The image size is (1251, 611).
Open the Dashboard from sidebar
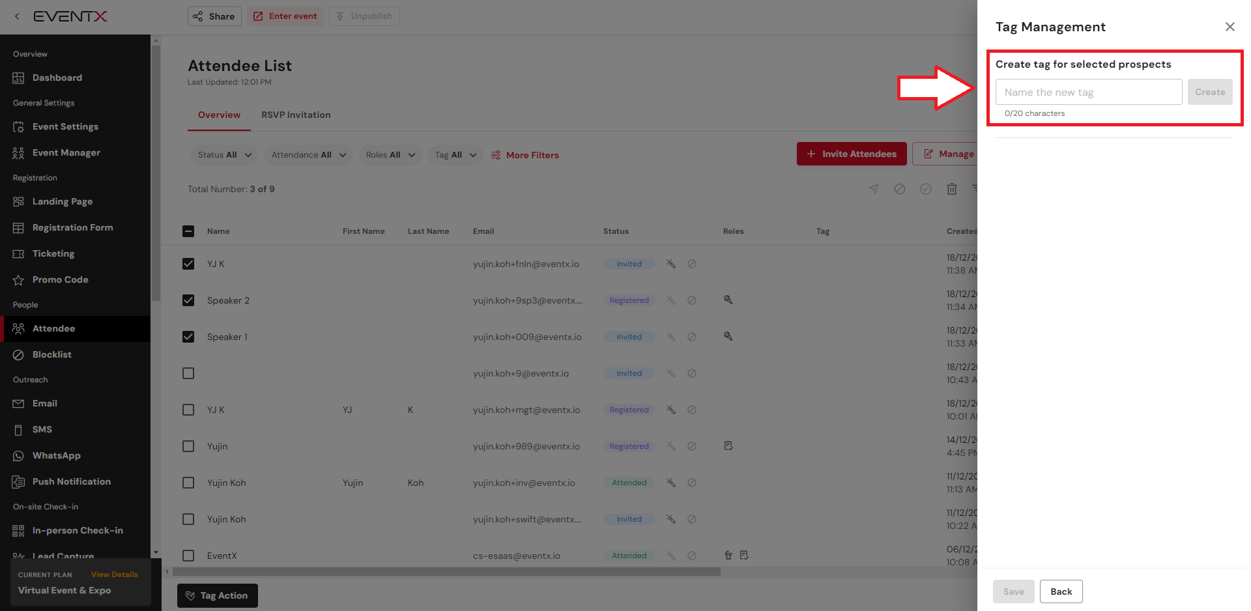click(x=57, y=78)
